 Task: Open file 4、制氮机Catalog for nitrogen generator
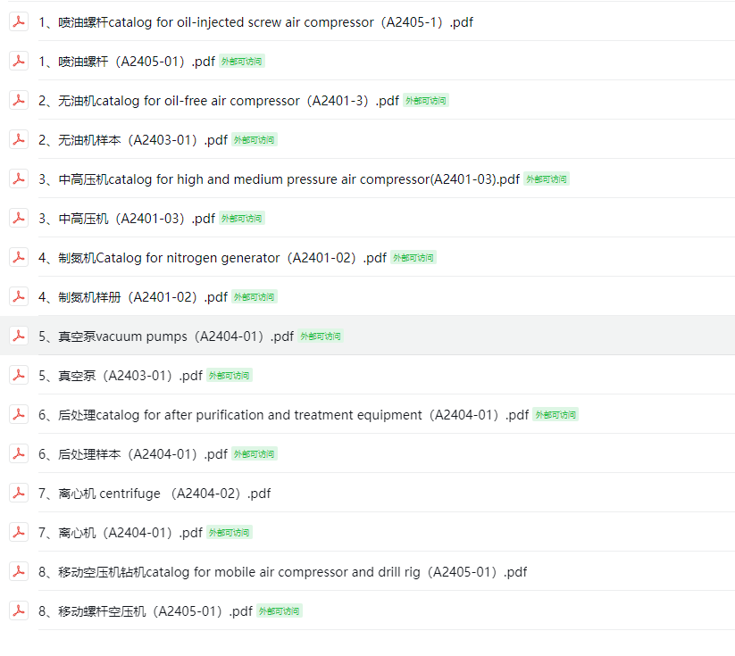(213, 258)
